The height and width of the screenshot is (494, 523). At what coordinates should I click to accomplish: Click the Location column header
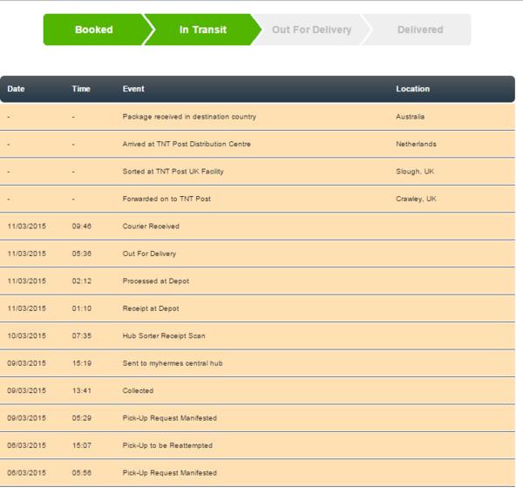(412, 89)
